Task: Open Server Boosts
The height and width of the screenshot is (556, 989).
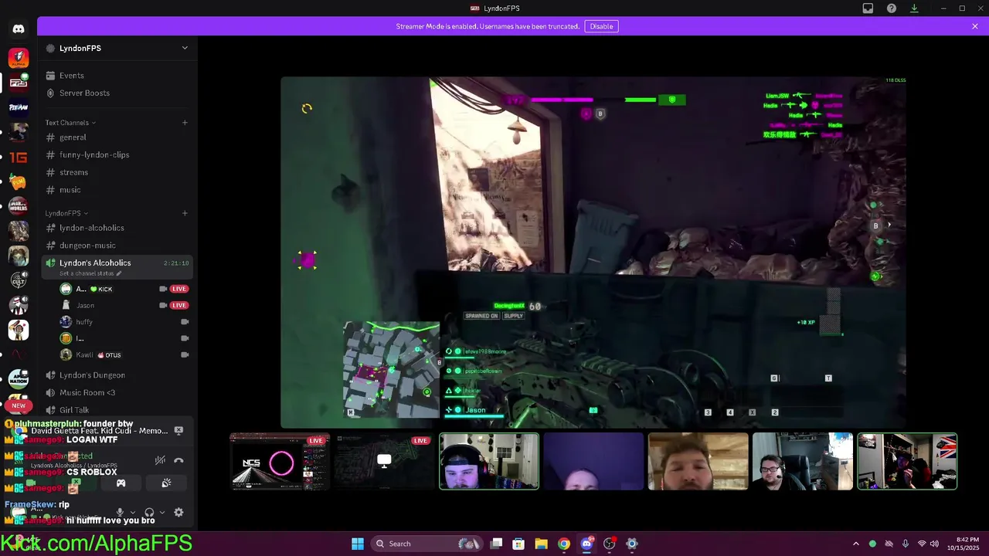Action: coord(117,93)
